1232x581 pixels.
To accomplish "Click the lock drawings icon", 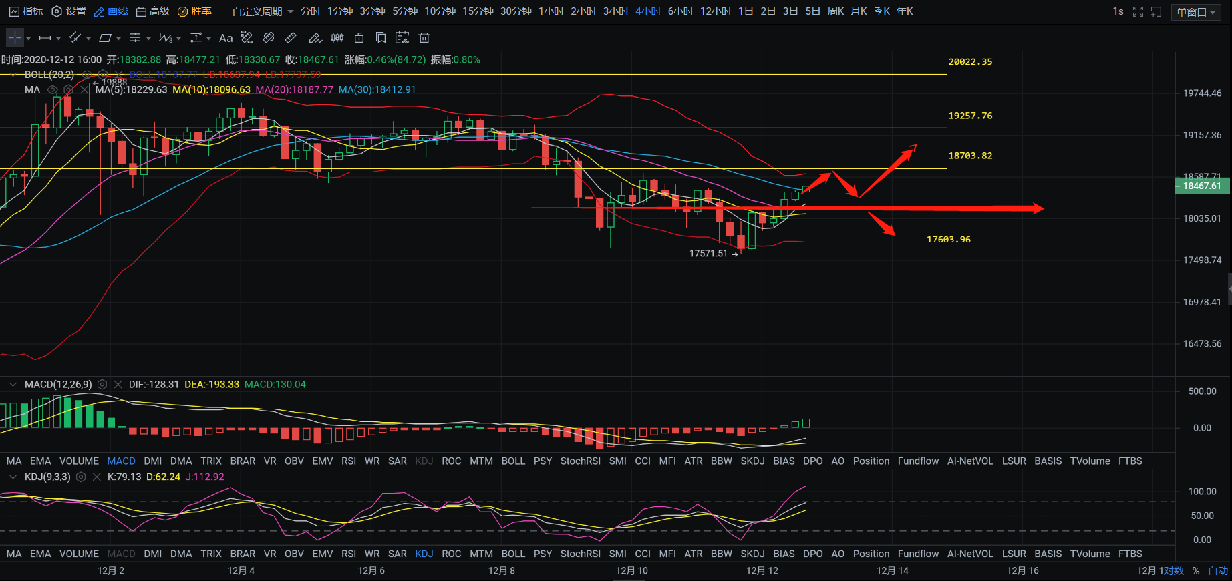I will point(359,38).
